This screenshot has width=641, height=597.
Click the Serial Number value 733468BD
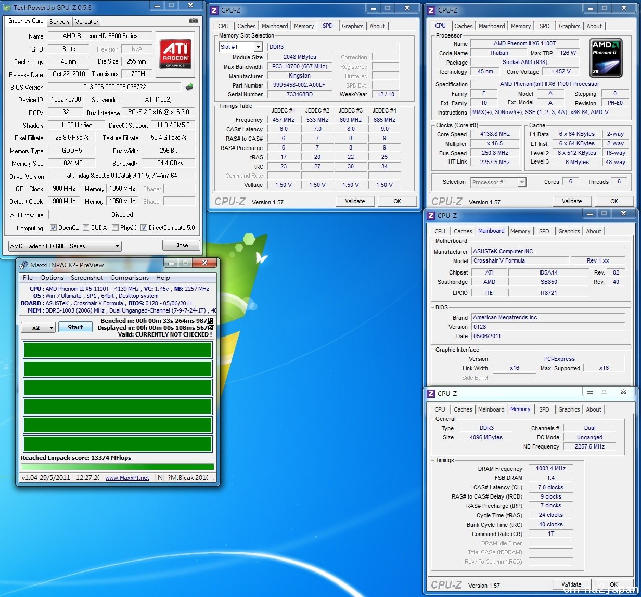click(x=299, y=95)
